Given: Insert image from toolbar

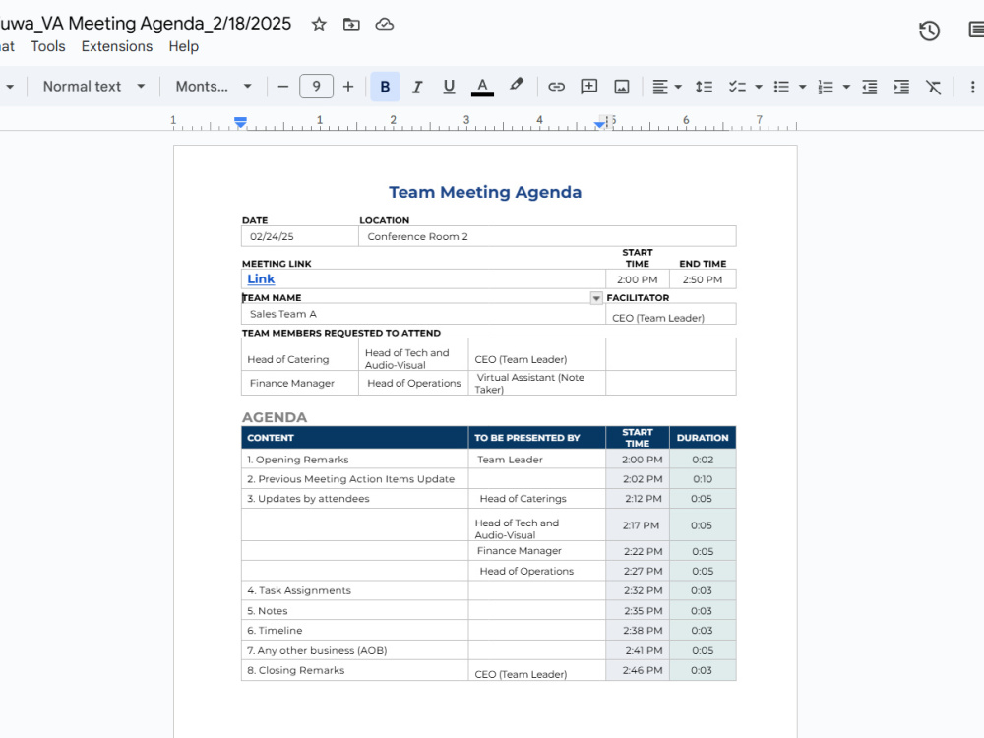Looking at the screenshot, I should tap(621, 87).
